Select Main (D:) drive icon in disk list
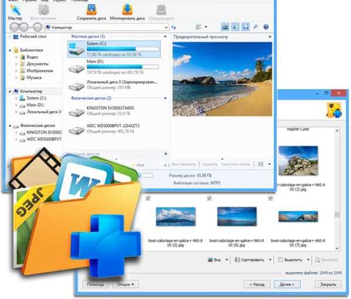Screen dimensions: 351x299 click(76, 68)
